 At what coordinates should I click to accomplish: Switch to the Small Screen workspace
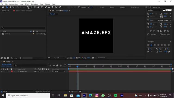tap(135, 7)
